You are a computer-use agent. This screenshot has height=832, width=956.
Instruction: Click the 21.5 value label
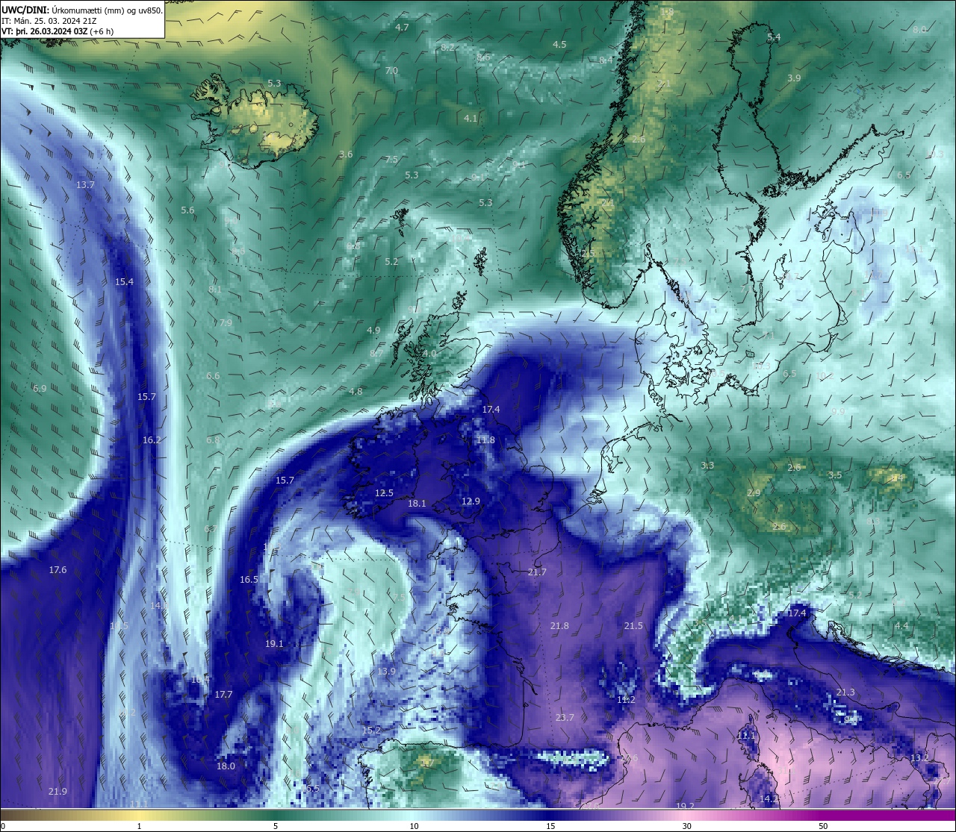(633, 625)
